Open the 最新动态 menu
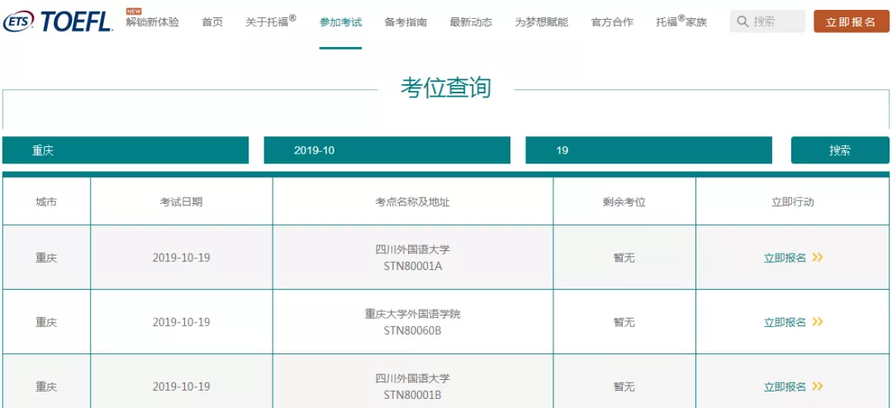Viewport: 892px width, 408px height. [x=471, y=22]
